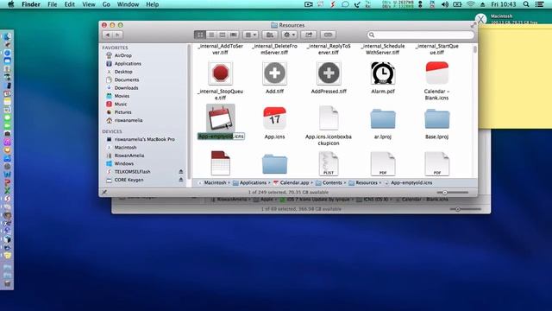Click Macintosh in the path bar
Image resolution: width=552 pixels, height=311 pixels.
pos(212,182)
